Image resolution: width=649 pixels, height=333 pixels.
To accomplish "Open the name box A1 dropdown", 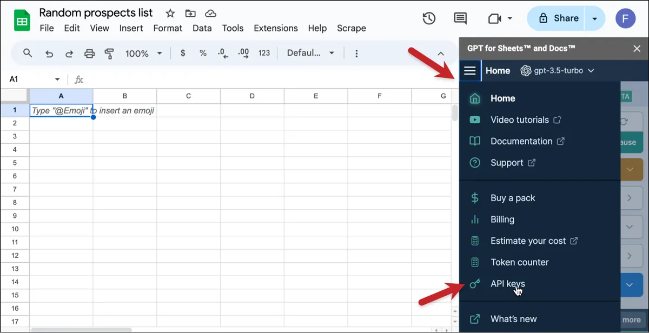I will [57, 79].
